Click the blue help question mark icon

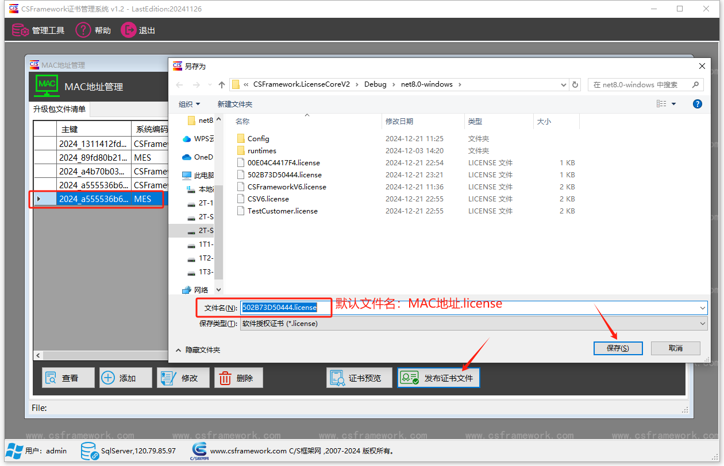(x=697, y=104)
